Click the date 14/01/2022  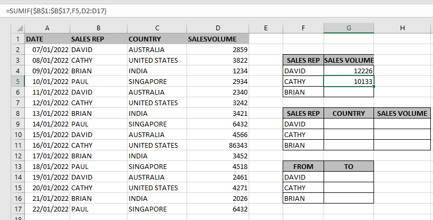point(47,124)
